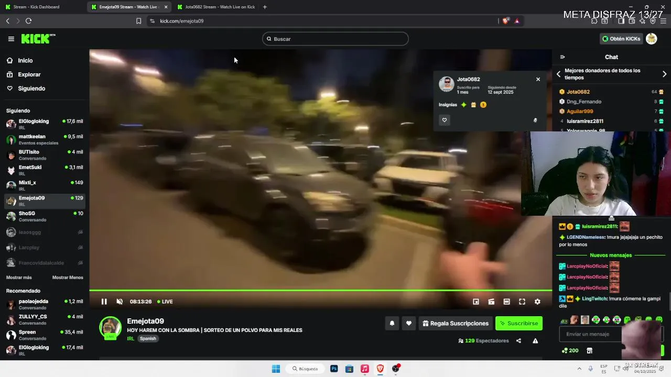Viewport: 671px width, 377px height.
Task: Show next chat leaderboard panel
Action: click(665, 74)
